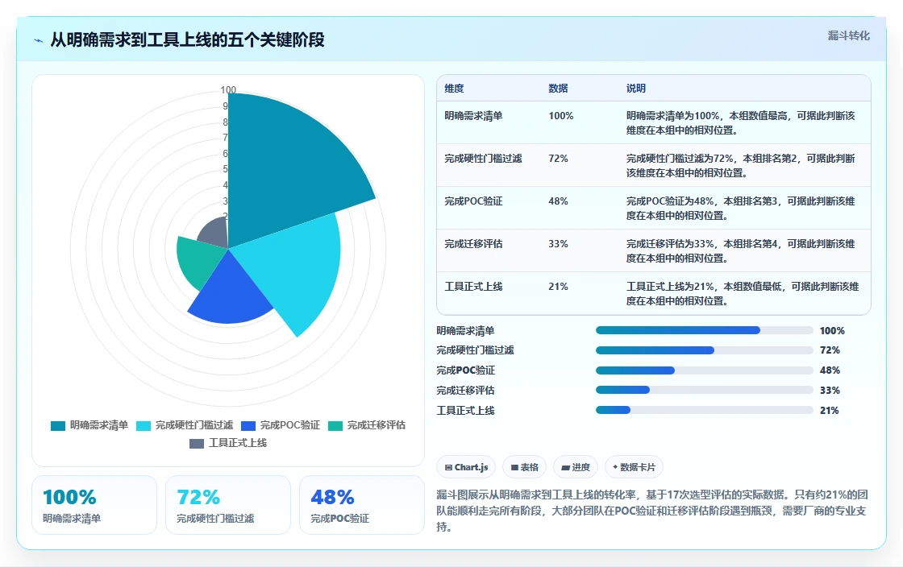Open the 100% 明确需求清单 data card
Viewport: 903px width, 567px height.
(x=94, y=505)
